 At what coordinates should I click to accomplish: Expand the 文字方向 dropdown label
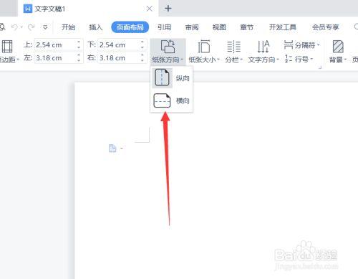pyautogui.click(x=263, y=60)
